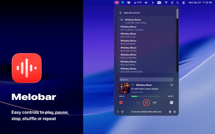The height and width of the screenshot is (134, 215).
Task: Click the Now On Playlist header icon
Action: (x=120, y=13)
